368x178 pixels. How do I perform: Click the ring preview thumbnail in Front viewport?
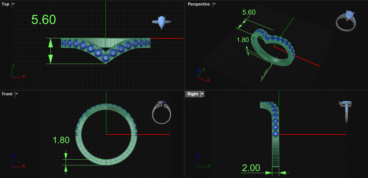coord(162,112)
